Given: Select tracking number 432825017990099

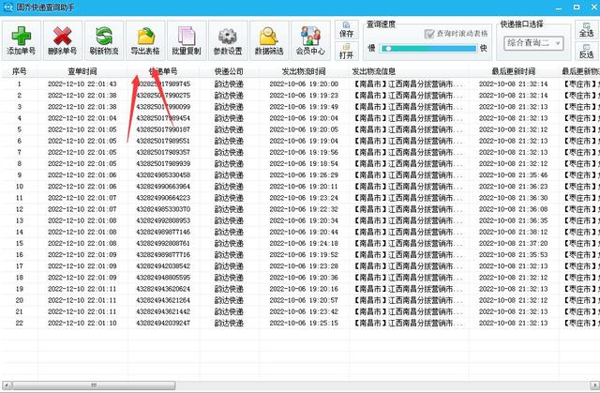Looking at the screenshot, I should (x=163, y=107).
